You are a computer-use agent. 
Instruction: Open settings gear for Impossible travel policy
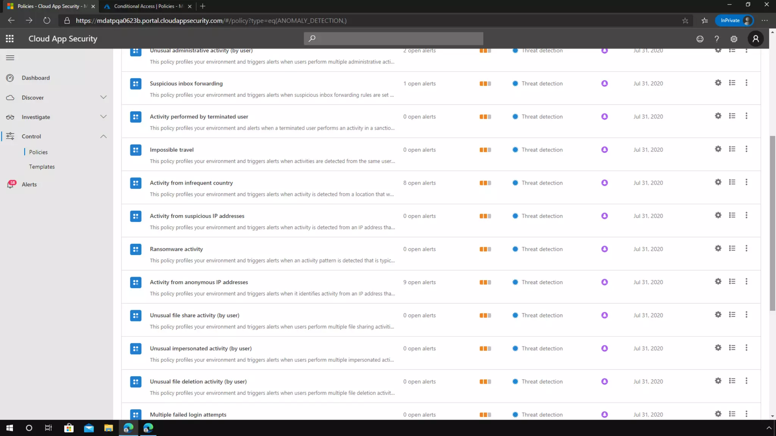[x=718, y=149]
